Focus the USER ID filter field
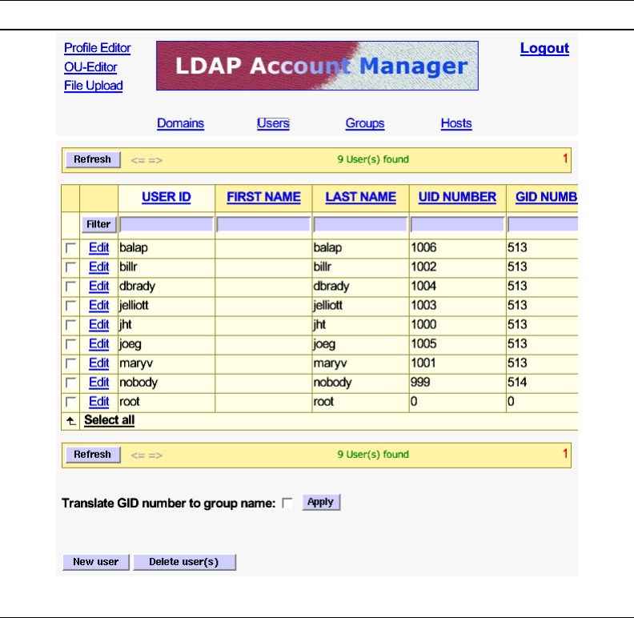The width and height of the screenshot is (634, 618). pyautogui.click(x=167, y=224)
